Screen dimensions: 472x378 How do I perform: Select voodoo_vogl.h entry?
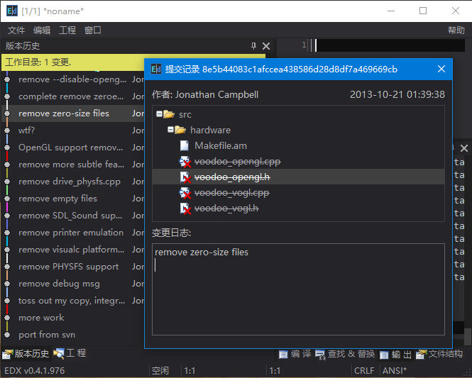pos(226,209)
